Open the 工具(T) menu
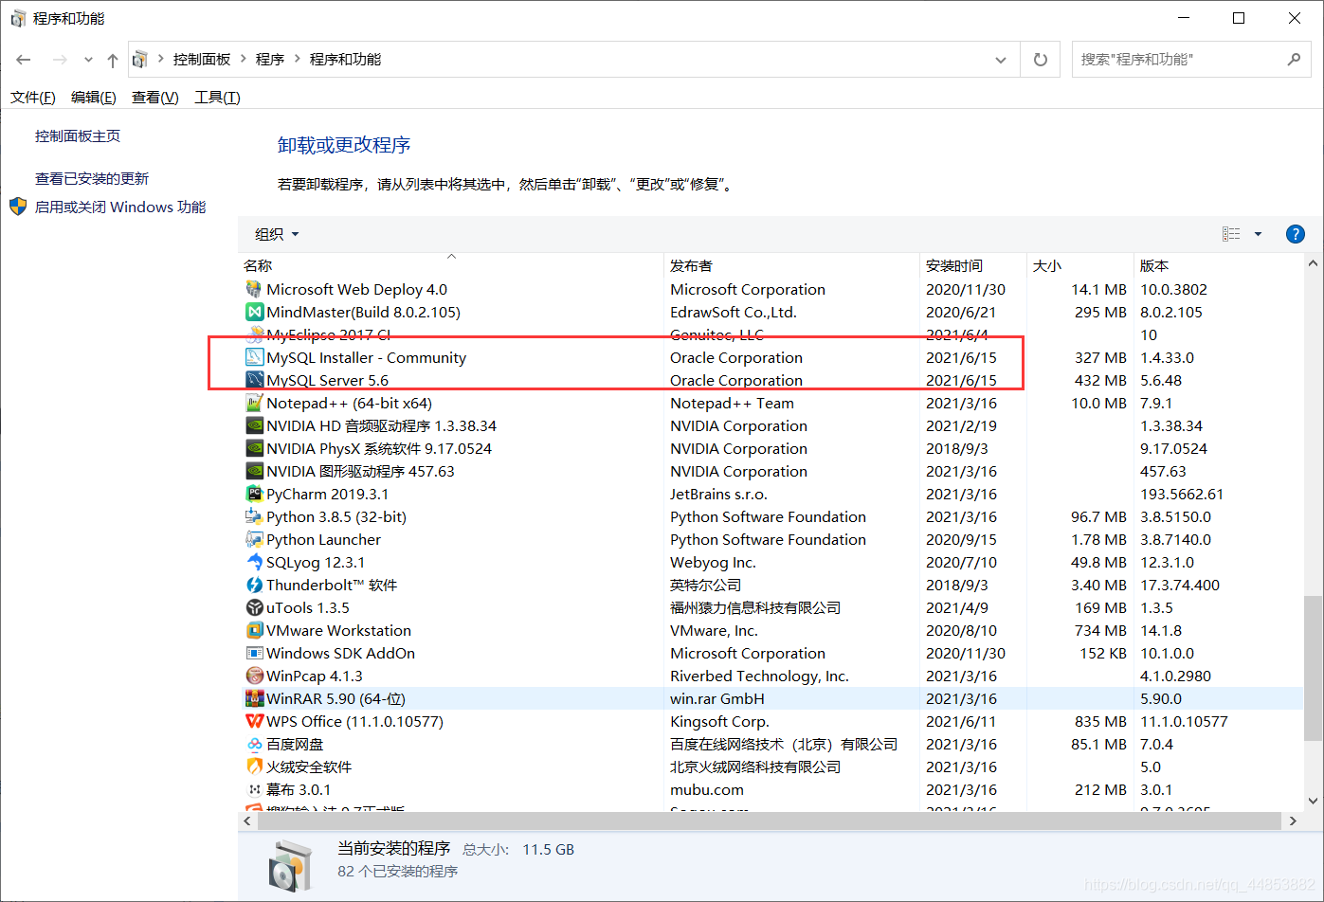 (217, 97)
